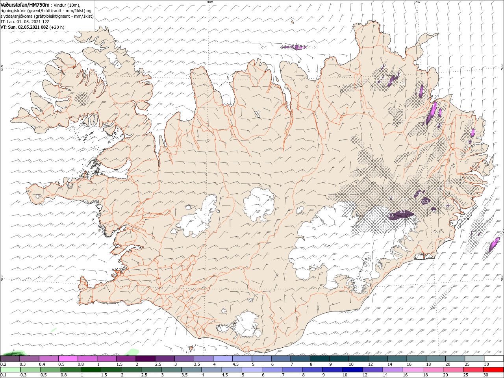Image resolution: width=504 pixels, height=378 pixels.
Task: Click the 0.2 precipitation value in eastern Iceland
Action: [x=425, y=201]
